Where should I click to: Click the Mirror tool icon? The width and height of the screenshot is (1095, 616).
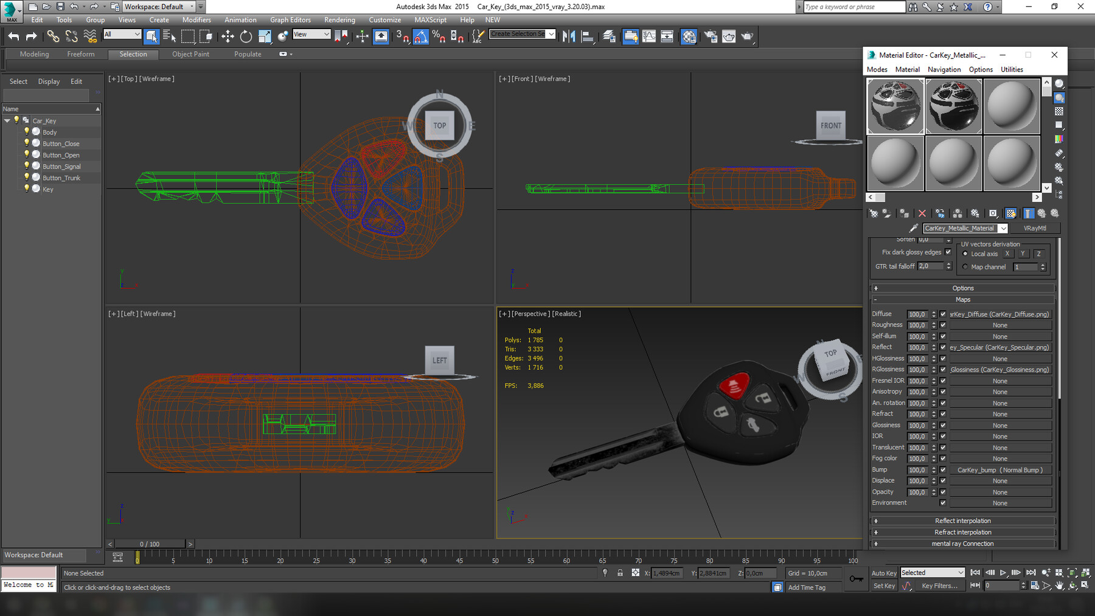pyautogui.click(x=569, y=36)
